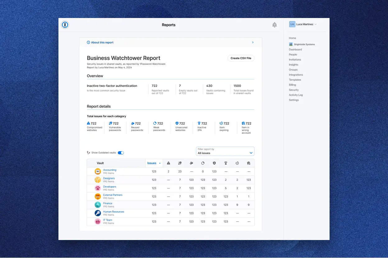388x258 pixels.
Task: Open Templates in the sidebar
Action: point(295,80)
